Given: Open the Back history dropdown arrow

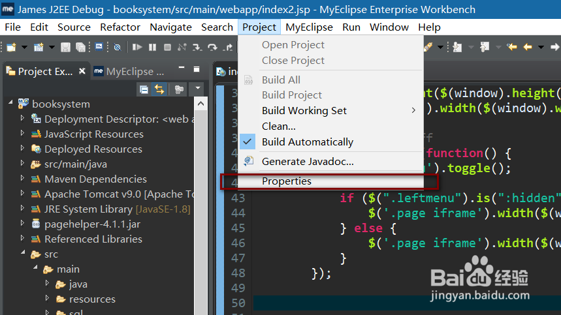Looking at the screenshot, I should (541, 47).
